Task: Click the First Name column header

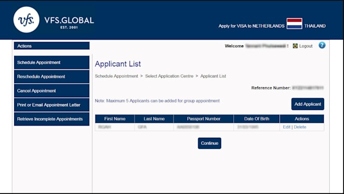Action: (115, 119)
